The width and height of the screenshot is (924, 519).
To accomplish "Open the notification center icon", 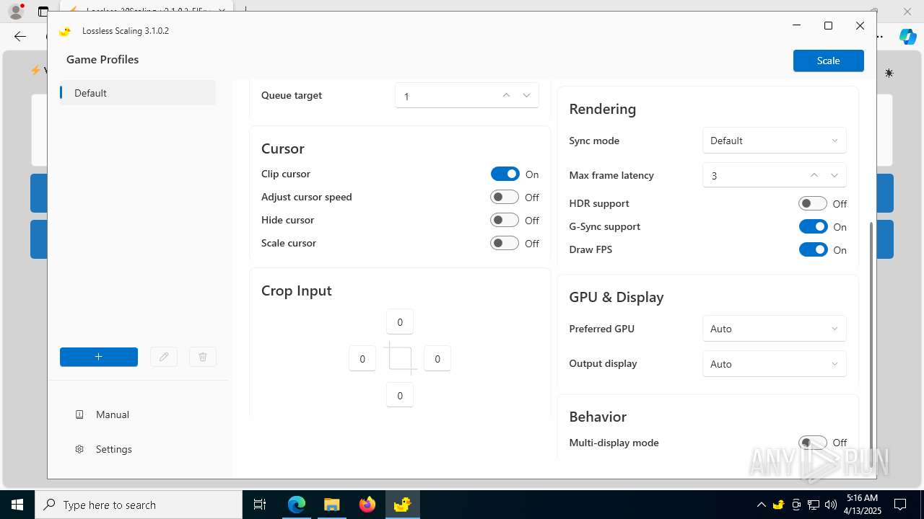I will [x=900, y=505].
